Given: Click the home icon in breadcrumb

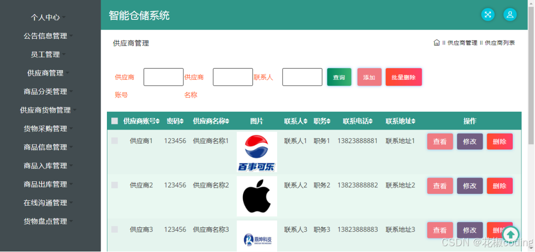Looking at the screenshot, I should click(x=436, y=43).
